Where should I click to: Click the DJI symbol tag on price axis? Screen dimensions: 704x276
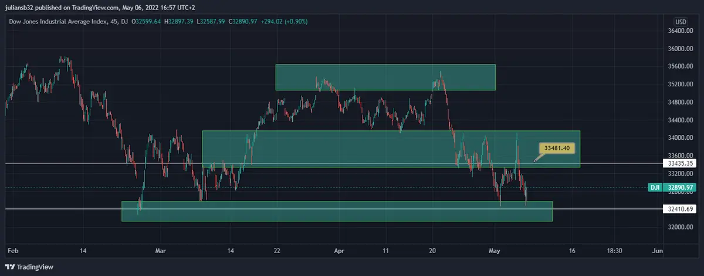pos(655,187)
